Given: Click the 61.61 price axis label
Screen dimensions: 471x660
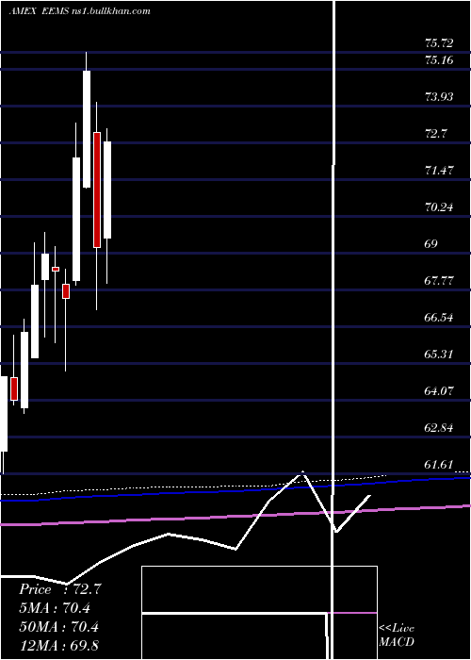Looking at the screenshot, I should (x=439, y=465).
